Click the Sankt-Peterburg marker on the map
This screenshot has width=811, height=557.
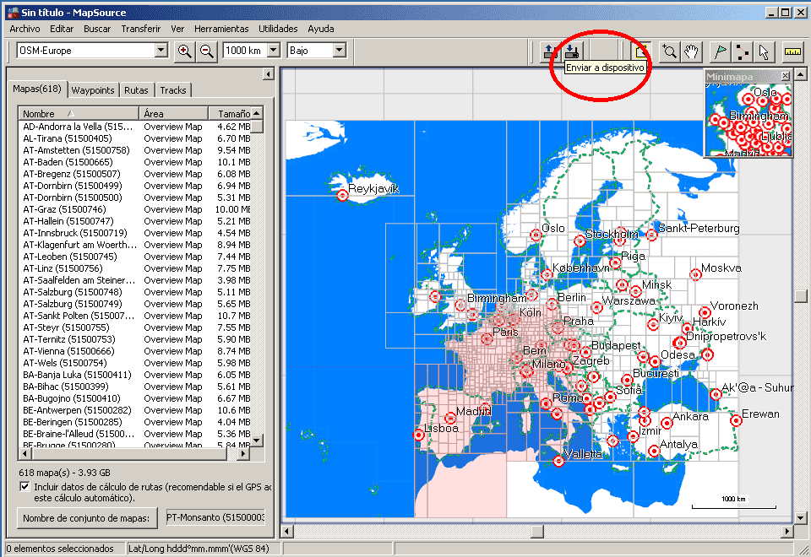651,235
